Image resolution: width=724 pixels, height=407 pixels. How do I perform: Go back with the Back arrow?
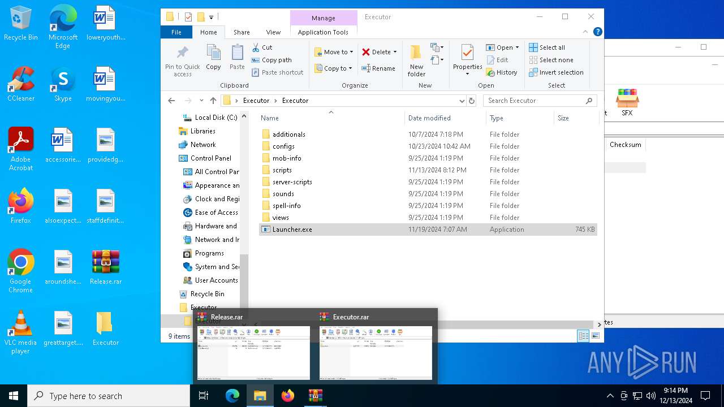tap(171, 101)
